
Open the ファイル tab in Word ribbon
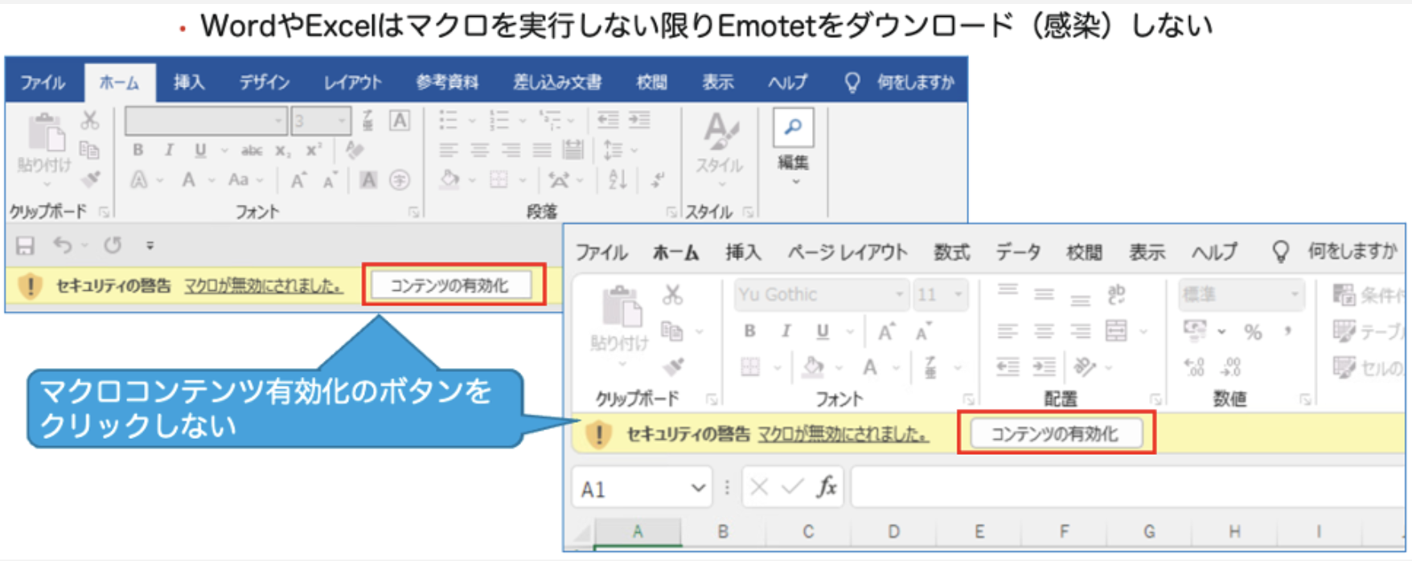(x=43, y=82)
